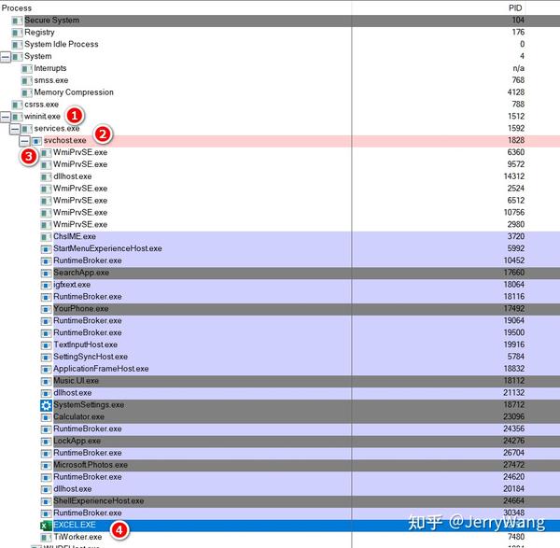
Task: Click the Memory Compression process icon
Action: 26,92
